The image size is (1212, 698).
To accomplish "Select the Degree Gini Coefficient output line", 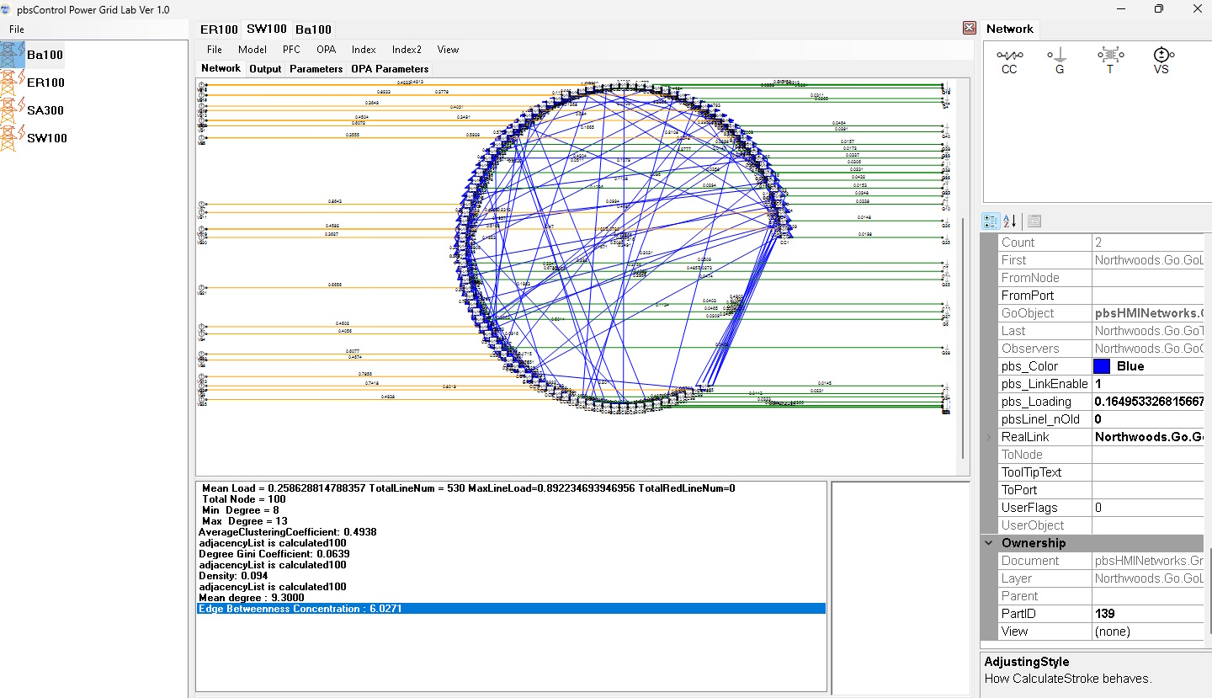I will (x=511, y=553).
